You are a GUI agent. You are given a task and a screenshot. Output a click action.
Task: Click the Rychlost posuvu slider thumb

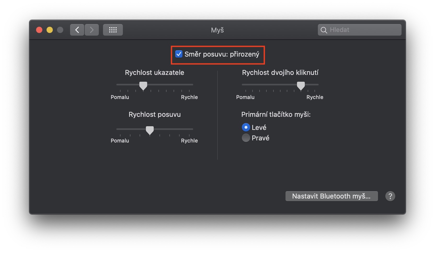150,130
